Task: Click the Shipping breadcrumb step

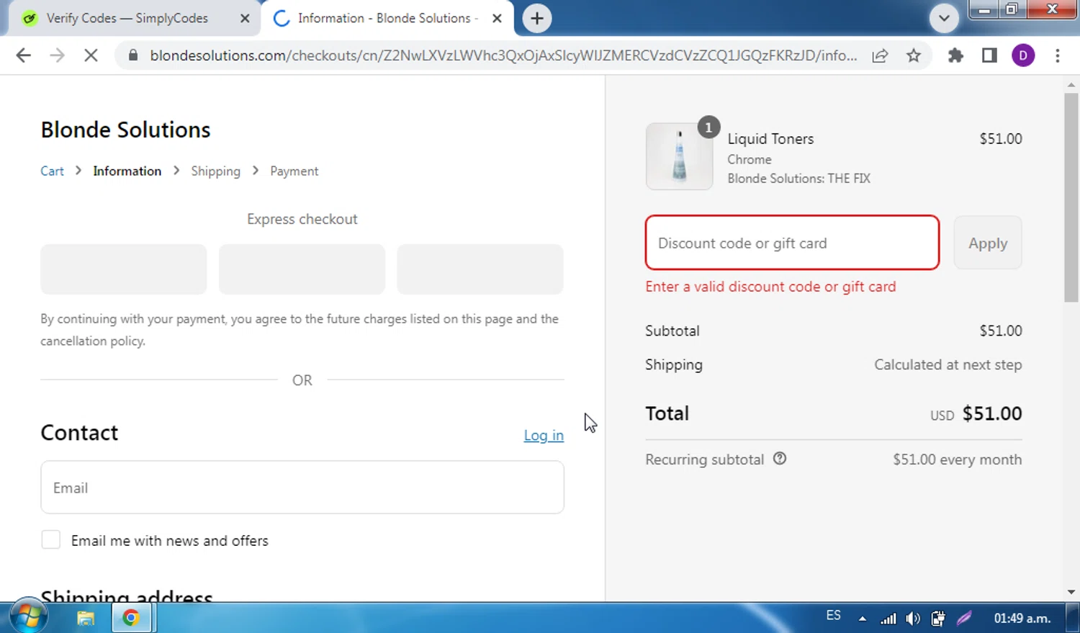Action: (x=215, y=171)
